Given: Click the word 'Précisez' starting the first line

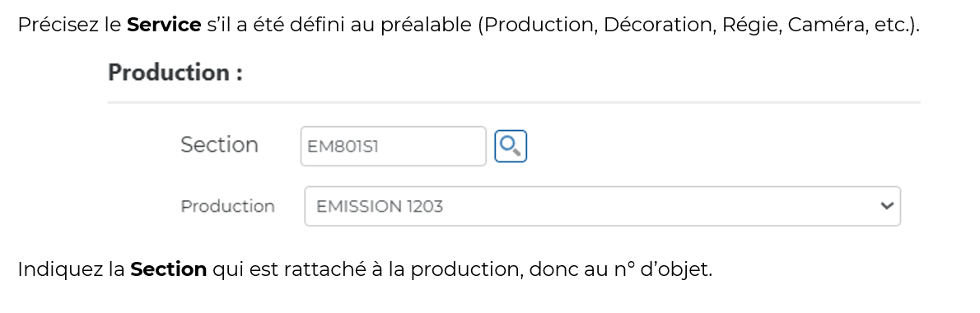Looking at the screenshot, I should [57, 26].
